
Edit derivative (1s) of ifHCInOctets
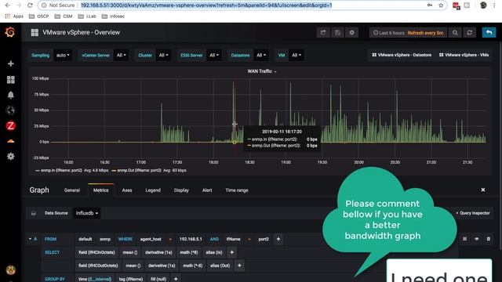pyautogui.click(x=158, y=252)
